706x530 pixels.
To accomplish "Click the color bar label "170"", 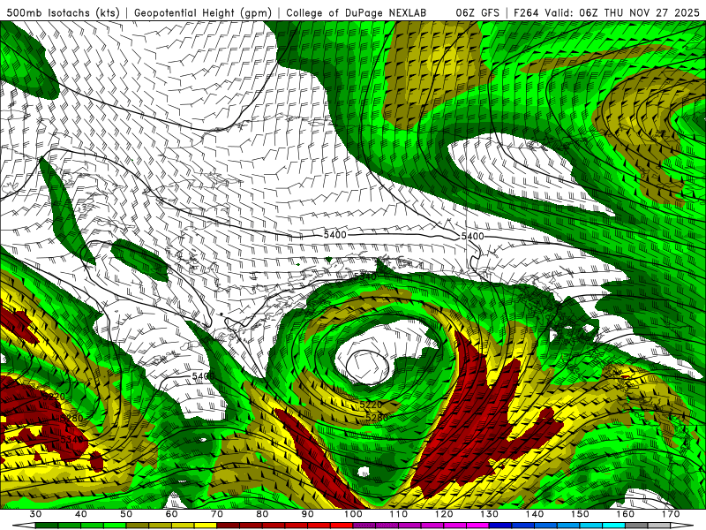I will 671,514.
